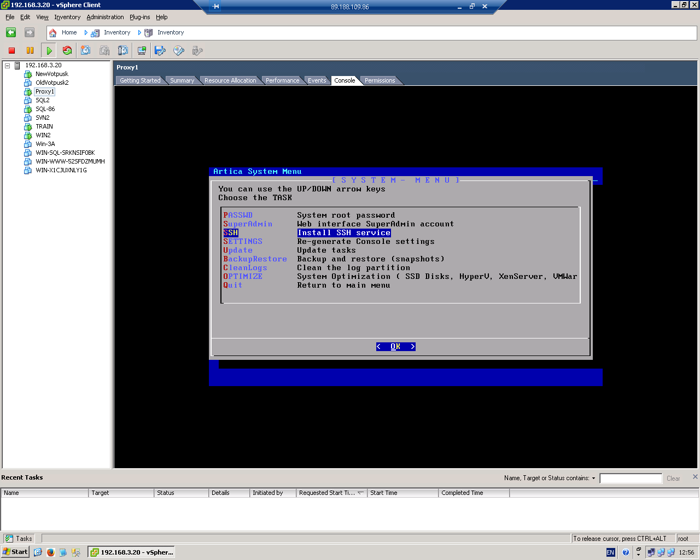This screenshot has width=700, height=560.
Task: Click the PASSWD entry in Artica menu
Action: pos(238,215)
